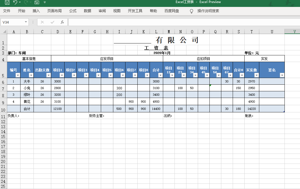Switch to the 插入 ribbon tab

pos(36,11)
